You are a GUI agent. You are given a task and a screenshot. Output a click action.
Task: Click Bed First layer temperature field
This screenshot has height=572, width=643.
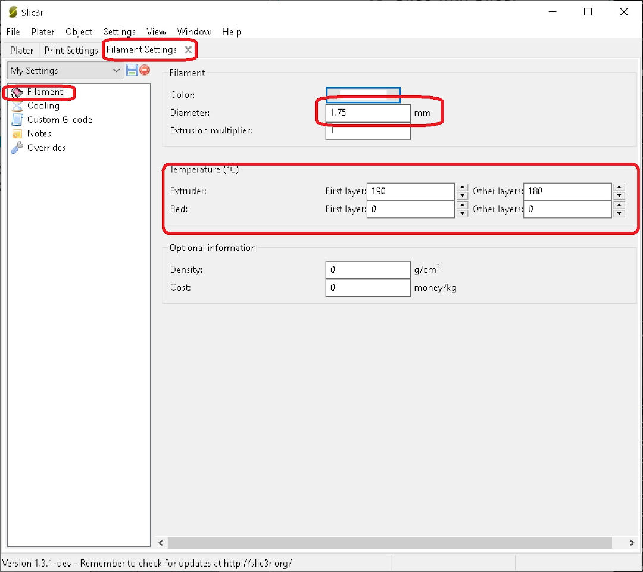pyautogui.click(x=410, y=209)
